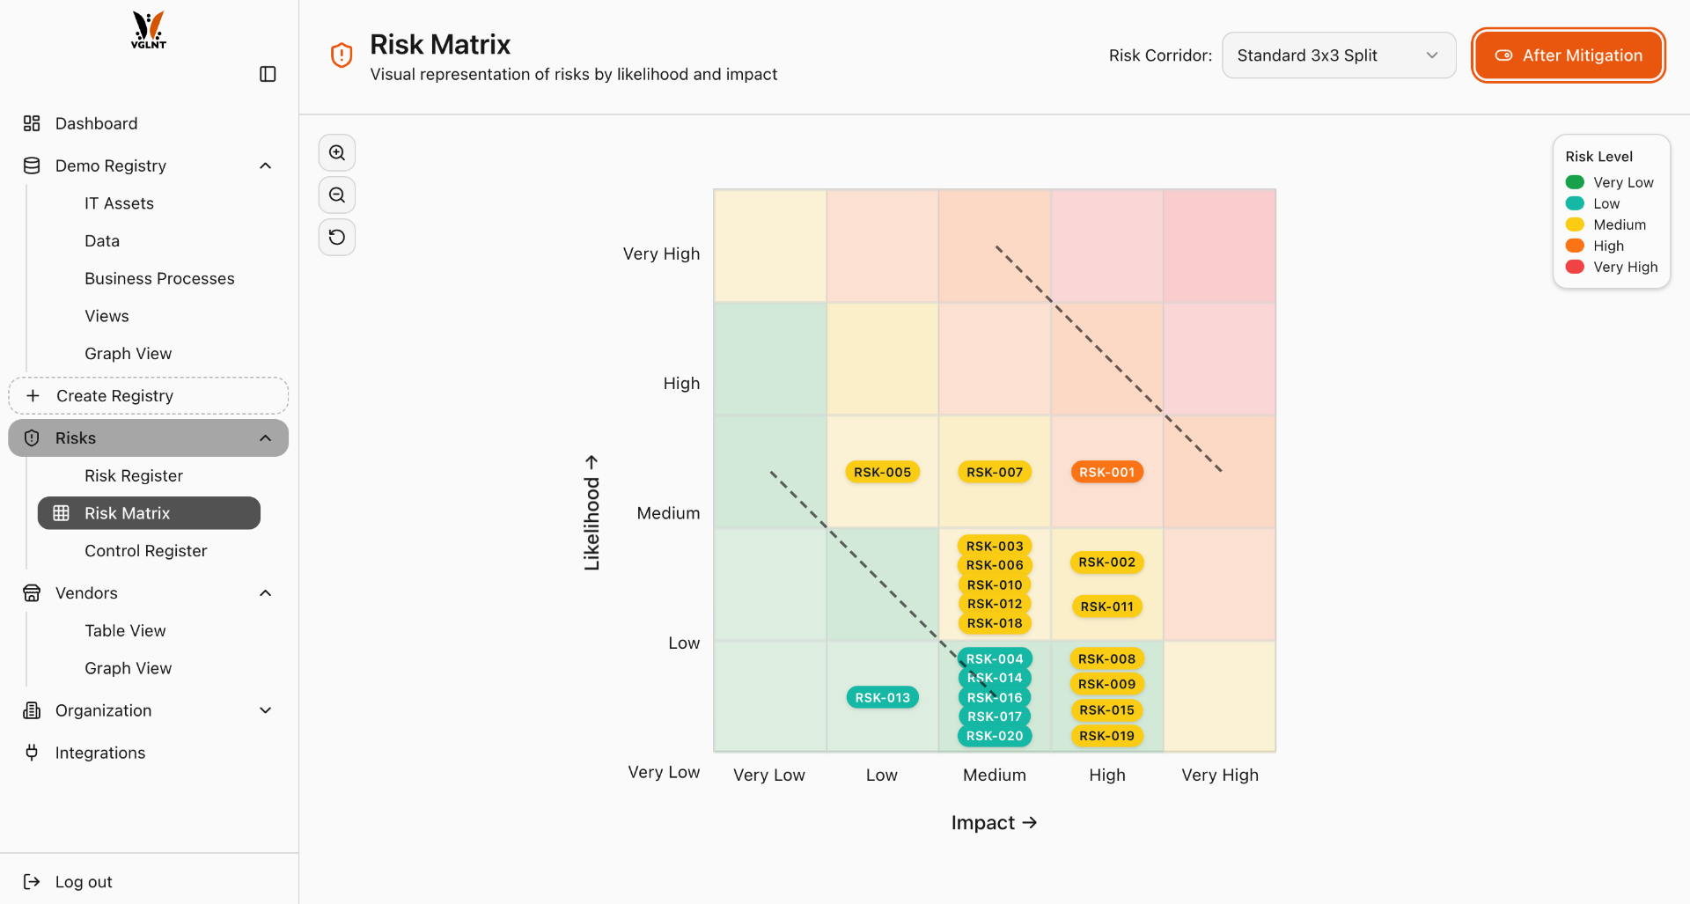Select the zoom out magnifier icon

click(337, 195)
